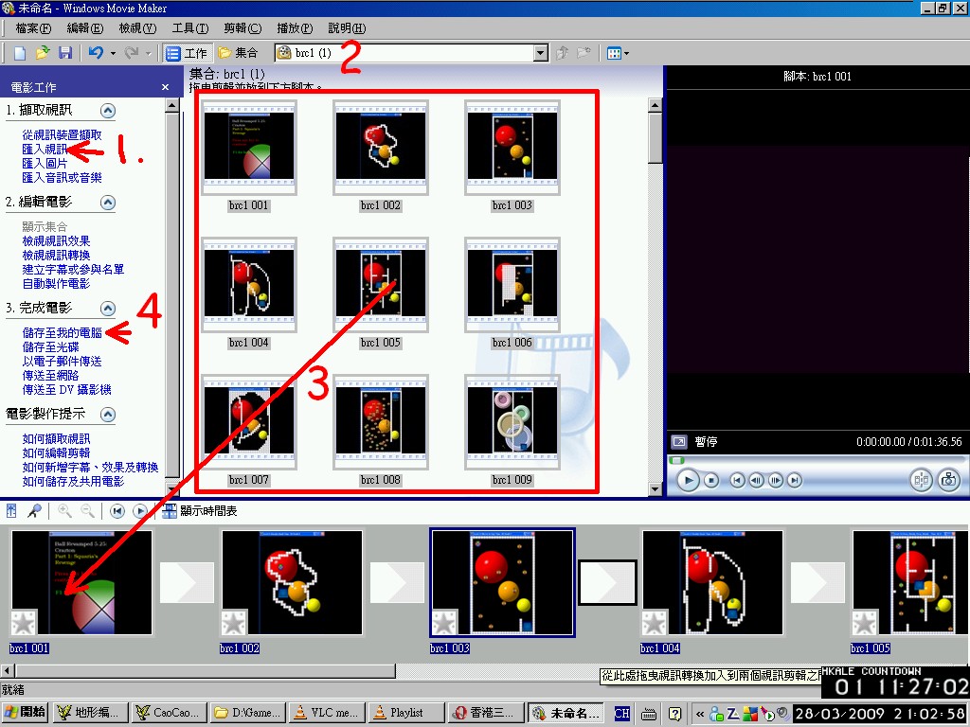Open the 剪輯 menu

click(x=242, y=28)
